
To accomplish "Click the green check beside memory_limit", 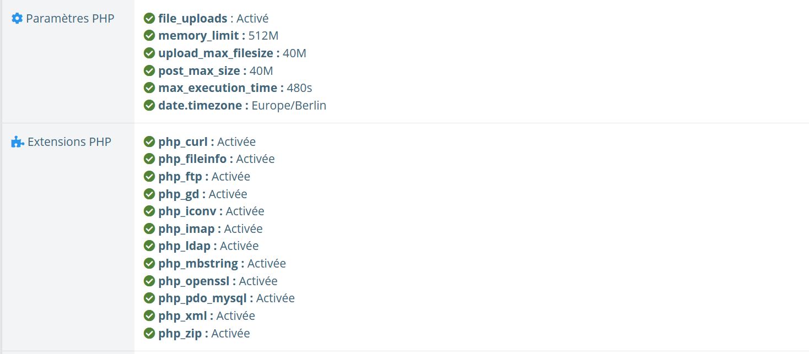I will pyautogui.click(x=149, y=36).
